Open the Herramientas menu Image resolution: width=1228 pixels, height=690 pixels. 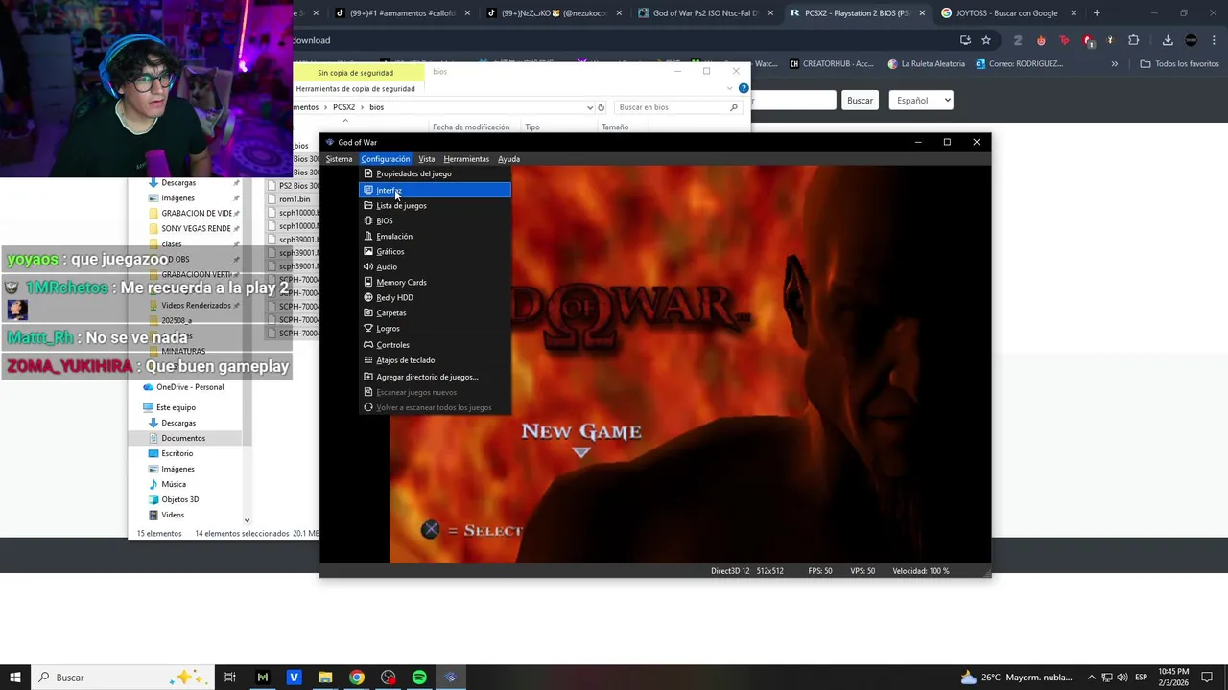point(466,159)
